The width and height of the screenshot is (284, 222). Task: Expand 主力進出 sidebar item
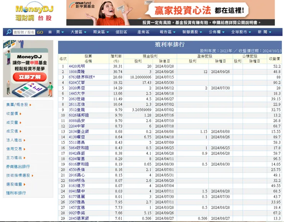tap(16, 158)
